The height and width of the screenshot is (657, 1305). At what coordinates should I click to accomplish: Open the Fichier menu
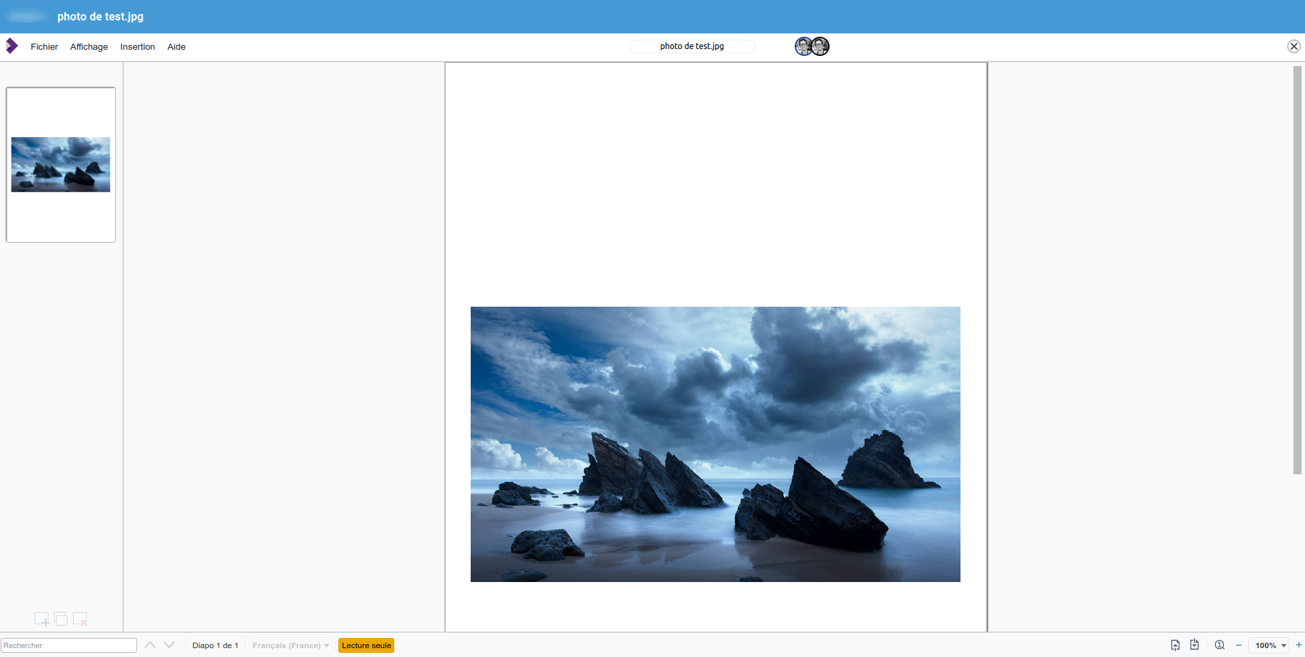coord(44,46)
